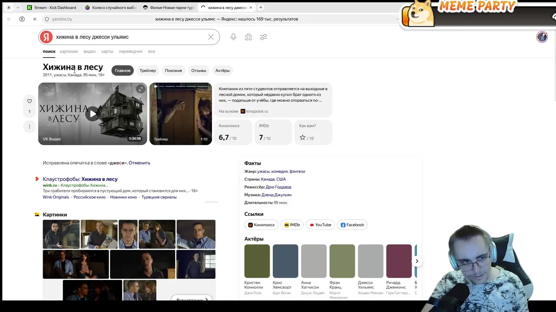Click the IMDb links button
Screen dimensions: 556x312
pyautogui.click(x=292, y=225)
